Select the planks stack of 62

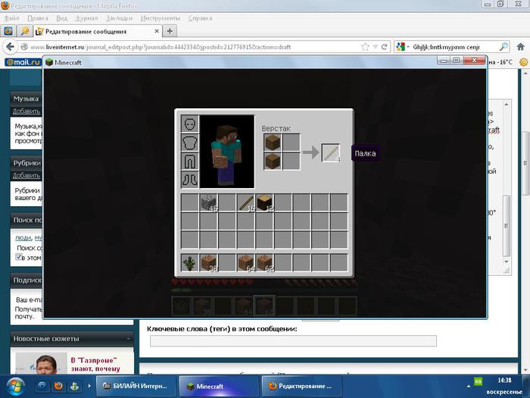pos(264,262)
